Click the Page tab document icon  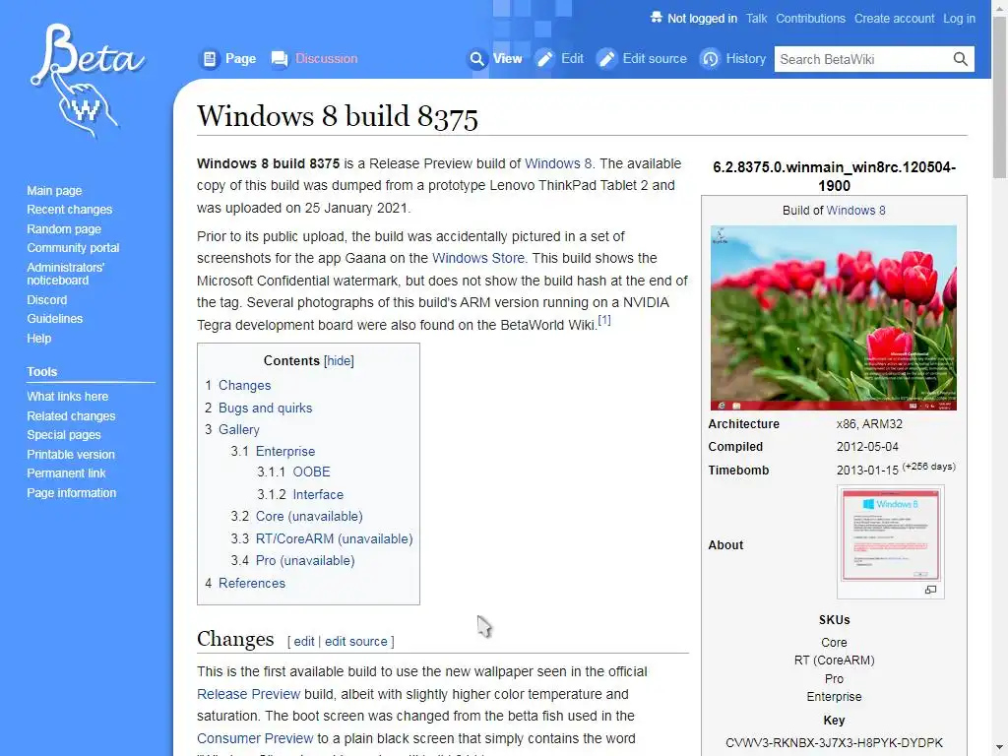tap(210, 59)
